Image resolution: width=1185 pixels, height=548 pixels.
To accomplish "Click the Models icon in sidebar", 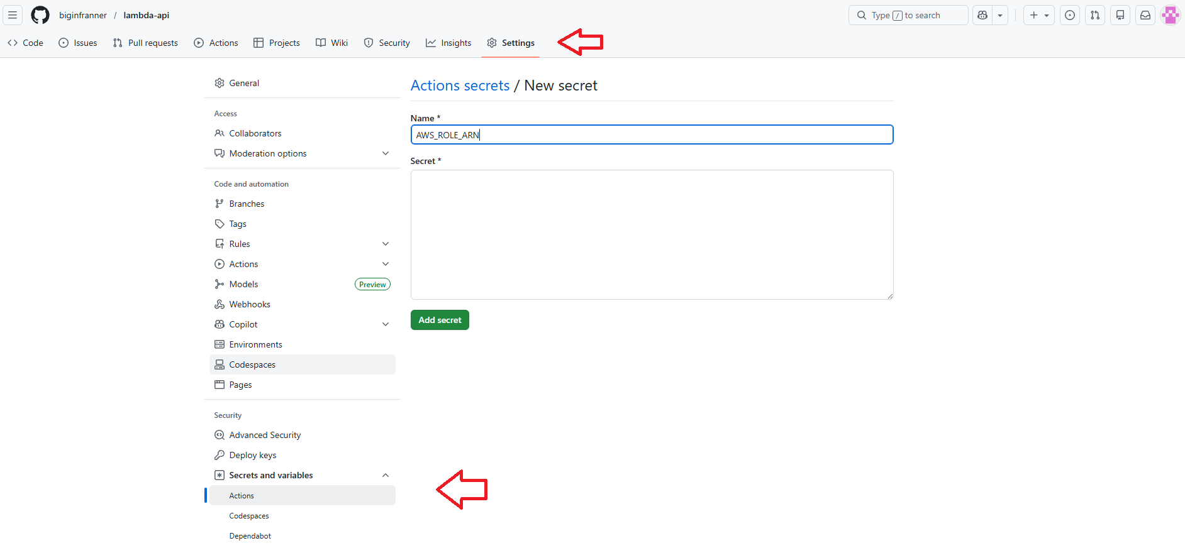I will pyautogui.click(x=220, y=284).
